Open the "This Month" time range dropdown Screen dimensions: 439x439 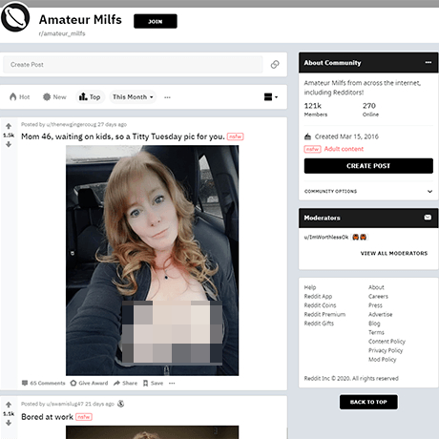[x=133, y=97]
